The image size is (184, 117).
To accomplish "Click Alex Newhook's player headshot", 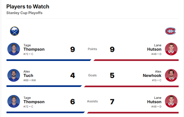I will tap(171, 75).
